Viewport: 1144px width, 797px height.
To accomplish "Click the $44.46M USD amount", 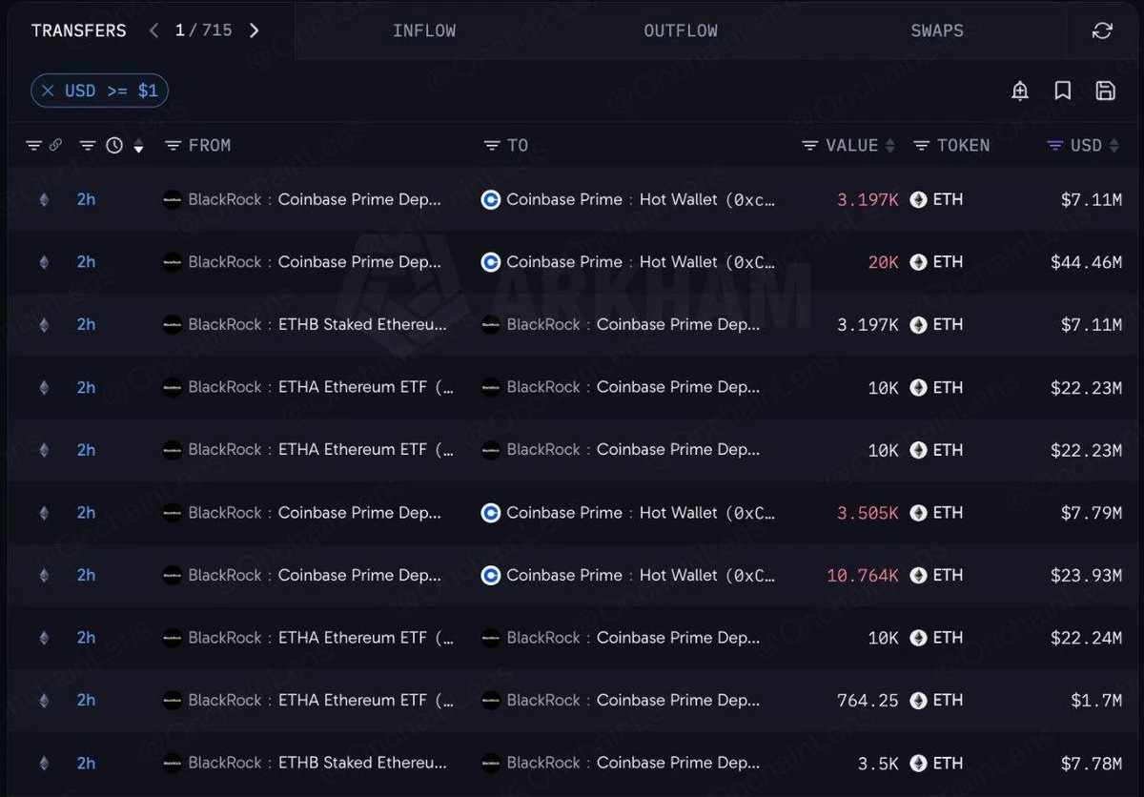I will (x=1086, y=262).
